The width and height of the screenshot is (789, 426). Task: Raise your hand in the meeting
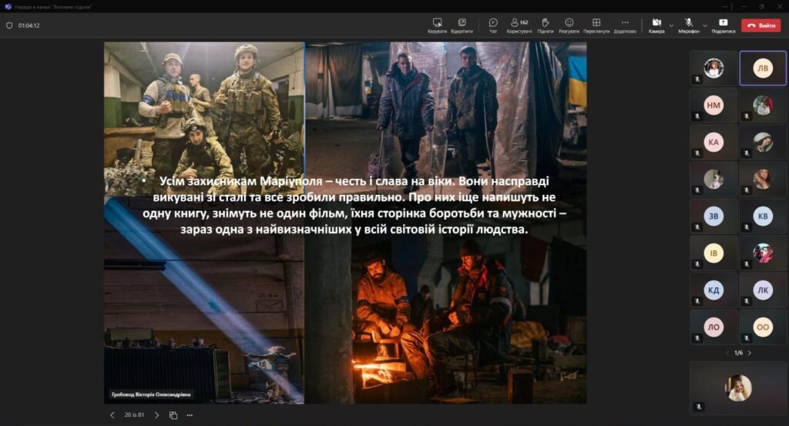(x=545, y=25)
